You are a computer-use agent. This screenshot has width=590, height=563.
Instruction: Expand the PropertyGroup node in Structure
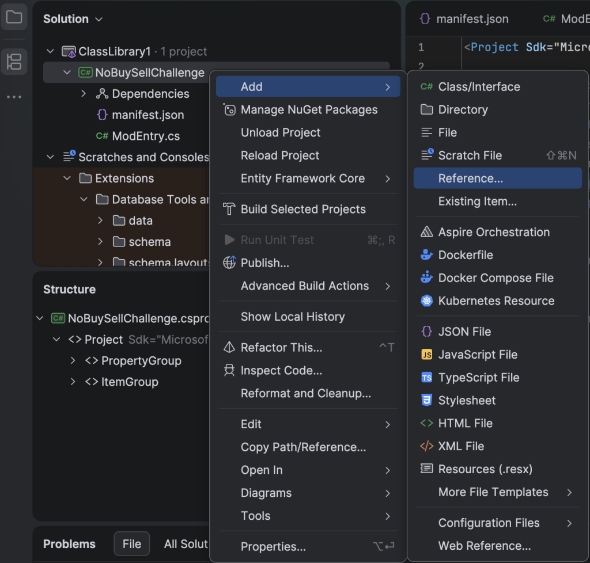pos(73,361)
